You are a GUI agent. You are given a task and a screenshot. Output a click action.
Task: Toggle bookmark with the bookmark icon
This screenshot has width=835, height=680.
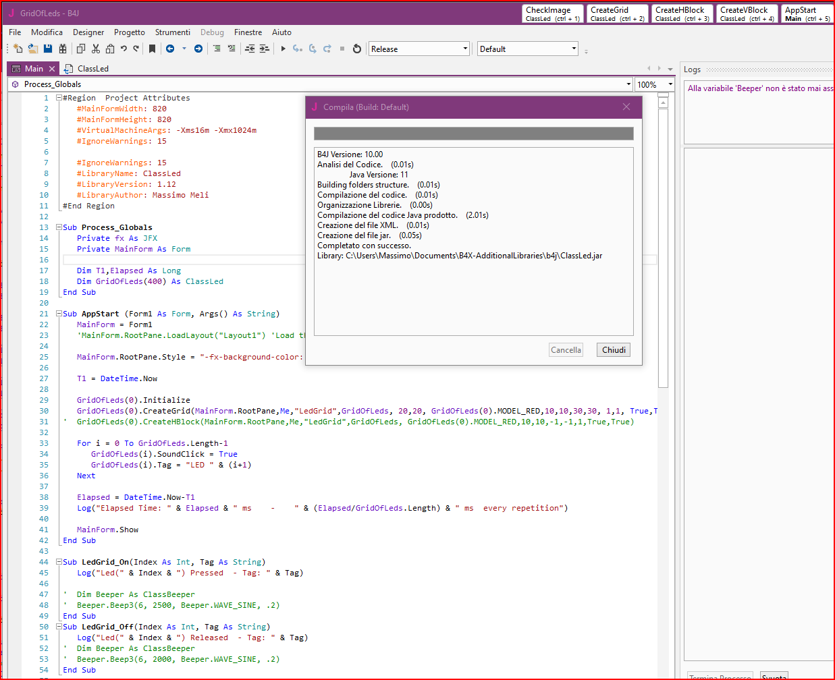click(x=153, y=49)
